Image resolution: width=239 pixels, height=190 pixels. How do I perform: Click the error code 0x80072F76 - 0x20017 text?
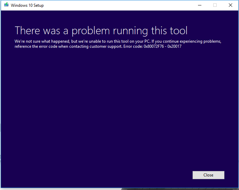point(162,46)
